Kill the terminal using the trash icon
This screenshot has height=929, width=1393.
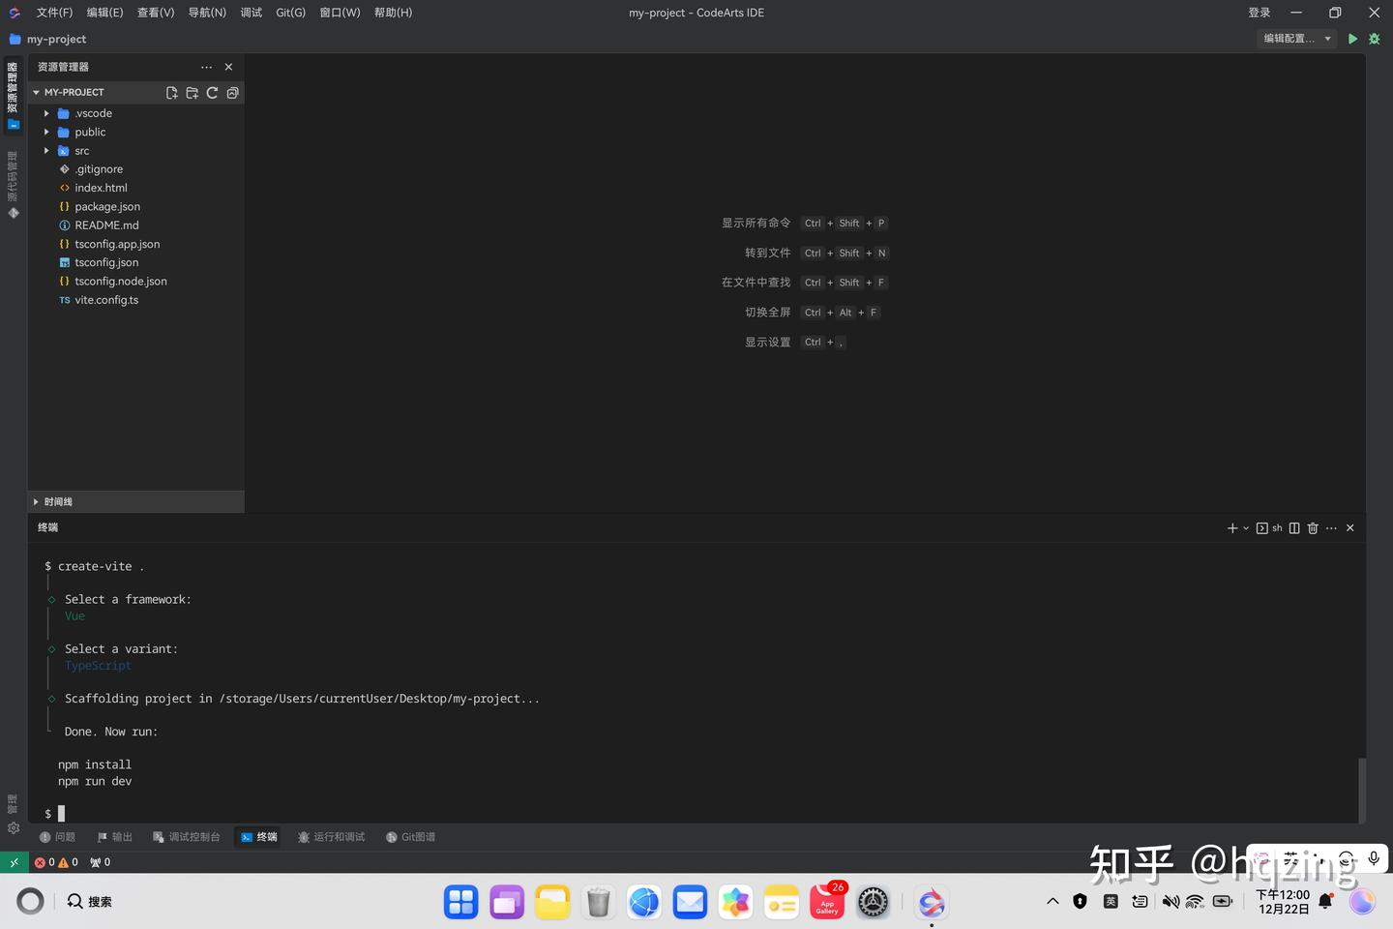click(x=1313, y=528)
